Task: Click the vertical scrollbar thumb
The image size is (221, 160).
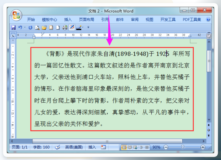Action: [x=209, y=61]
